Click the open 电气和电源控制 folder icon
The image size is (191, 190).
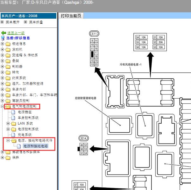pos(8,107)
